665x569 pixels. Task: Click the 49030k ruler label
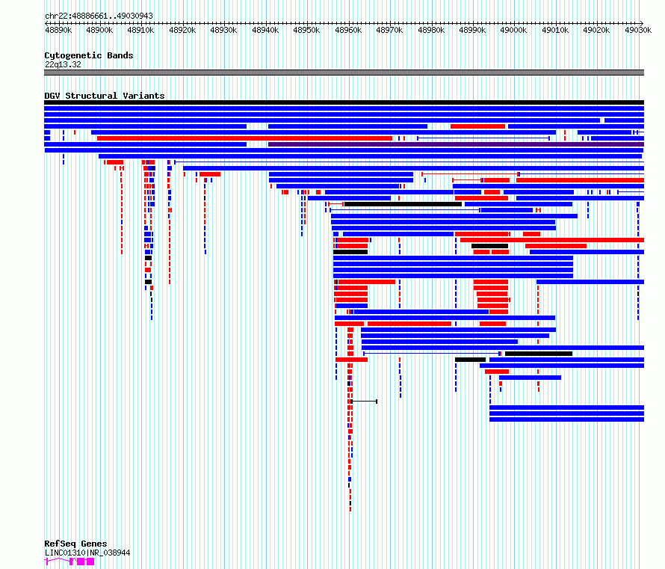coord(638,30)
